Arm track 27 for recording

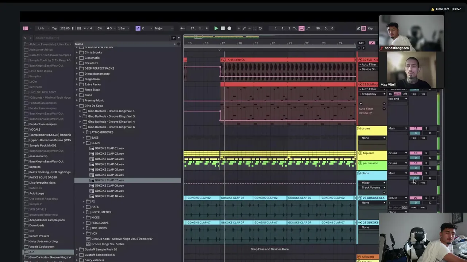click(x=433, y=198)
